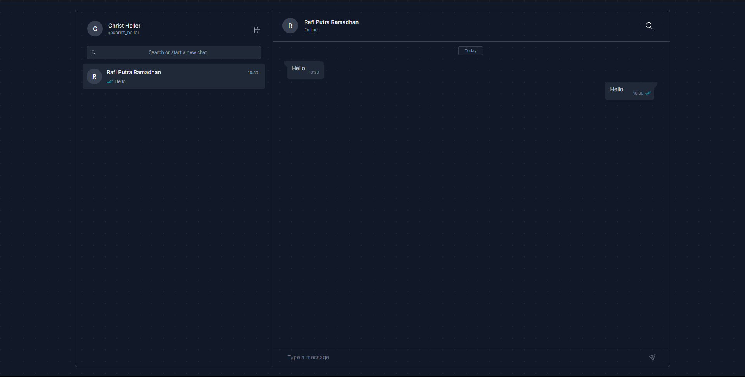Focus the Search or start a new chat field
745x377 pixels.
(x=178, y=52)
